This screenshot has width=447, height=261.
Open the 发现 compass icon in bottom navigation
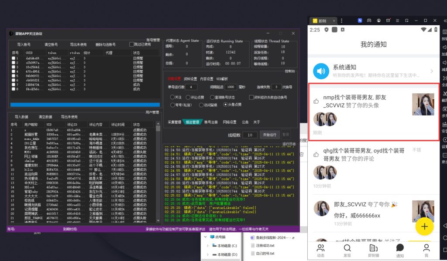[x=347, y=248]
